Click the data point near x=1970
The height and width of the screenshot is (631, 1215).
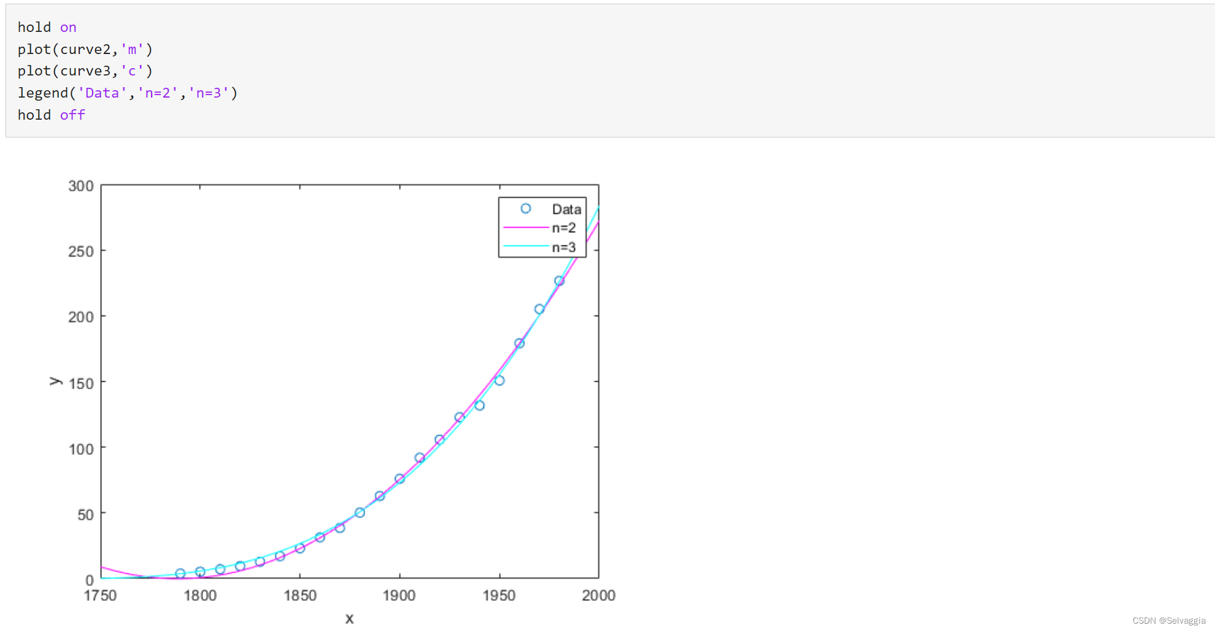pyautogui.click(x=539, y=309)
